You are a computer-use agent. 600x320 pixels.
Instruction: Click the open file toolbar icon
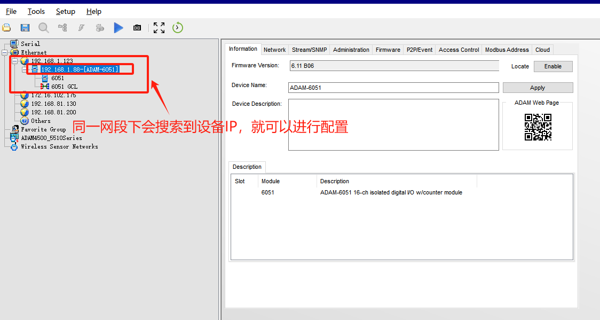(x=6, y=28)
